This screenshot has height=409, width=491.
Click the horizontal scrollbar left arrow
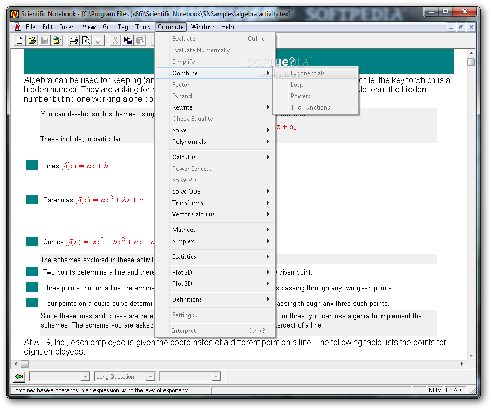[x=16, y=364]
